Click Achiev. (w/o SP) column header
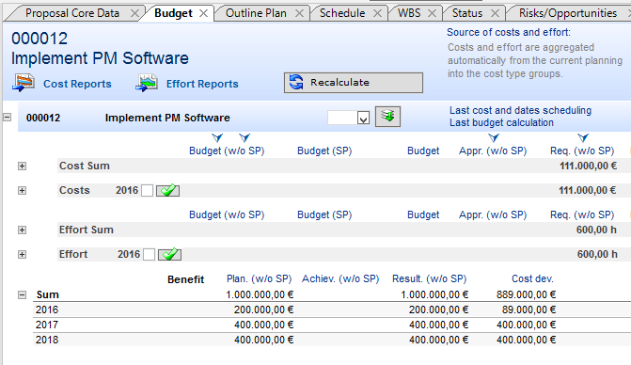Image resolution: width=631 pixels, height=365 pixels. [x=340, y=278]
